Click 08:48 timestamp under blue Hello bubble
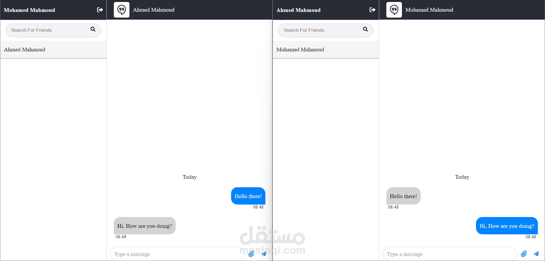Image resolution: width=545 pixels, height=261 pixels. (258, 207)
